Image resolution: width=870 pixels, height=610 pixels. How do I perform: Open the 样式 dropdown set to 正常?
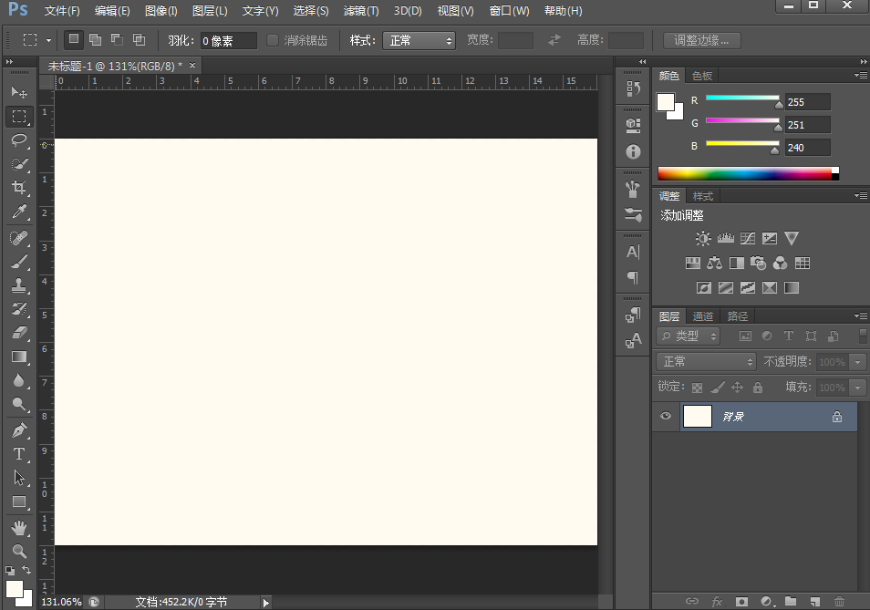(x=419, y=40)
